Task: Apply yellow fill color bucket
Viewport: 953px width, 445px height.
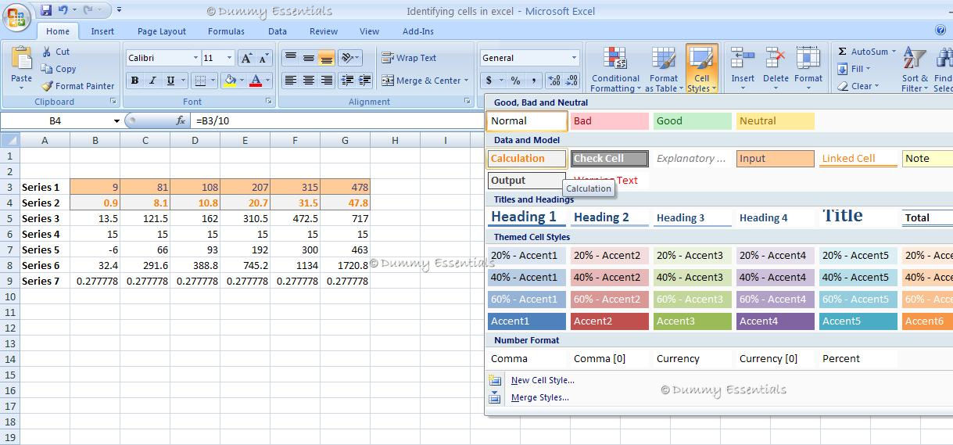Action: pos(230,81)
